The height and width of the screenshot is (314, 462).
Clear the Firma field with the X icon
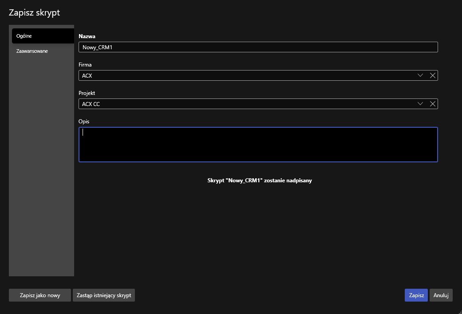point(433,75)
